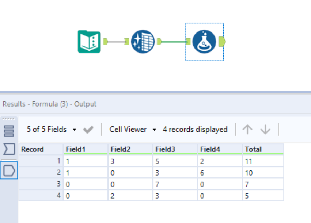Click the Formula tool flask icon
The width and height of the screenshot is (311, 223).
[x=204, y=42]
